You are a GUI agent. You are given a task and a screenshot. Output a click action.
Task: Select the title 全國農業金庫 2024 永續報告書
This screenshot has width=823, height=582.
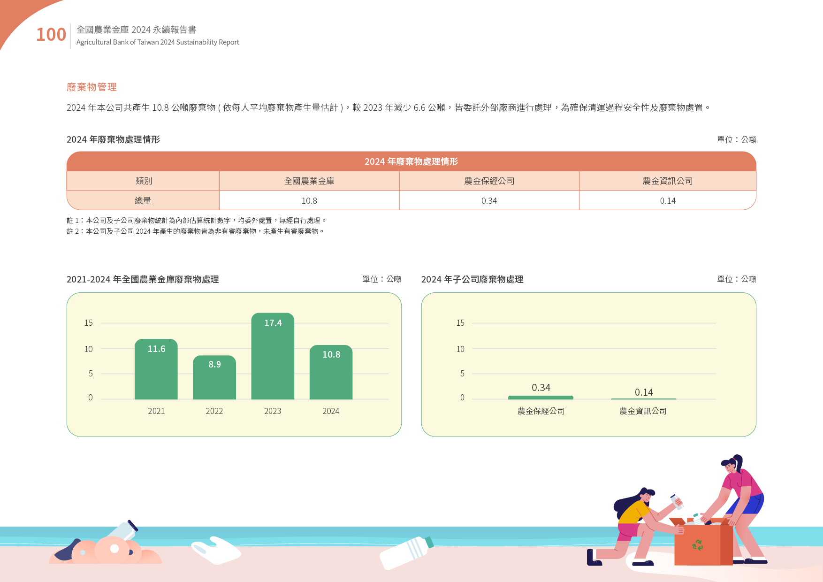coord(137,30)
